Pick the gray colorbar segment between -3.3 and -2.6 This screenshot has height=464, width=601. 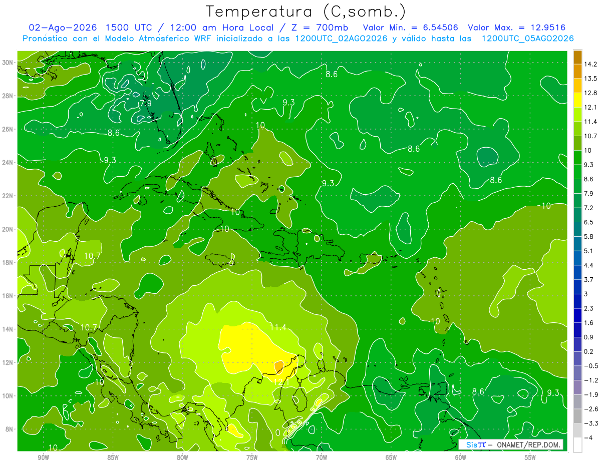[577, 415]
